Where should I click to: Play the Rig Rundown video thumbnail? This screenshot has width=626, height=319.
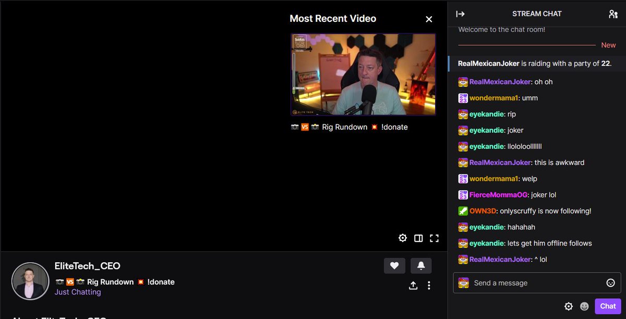coord(363,75)
